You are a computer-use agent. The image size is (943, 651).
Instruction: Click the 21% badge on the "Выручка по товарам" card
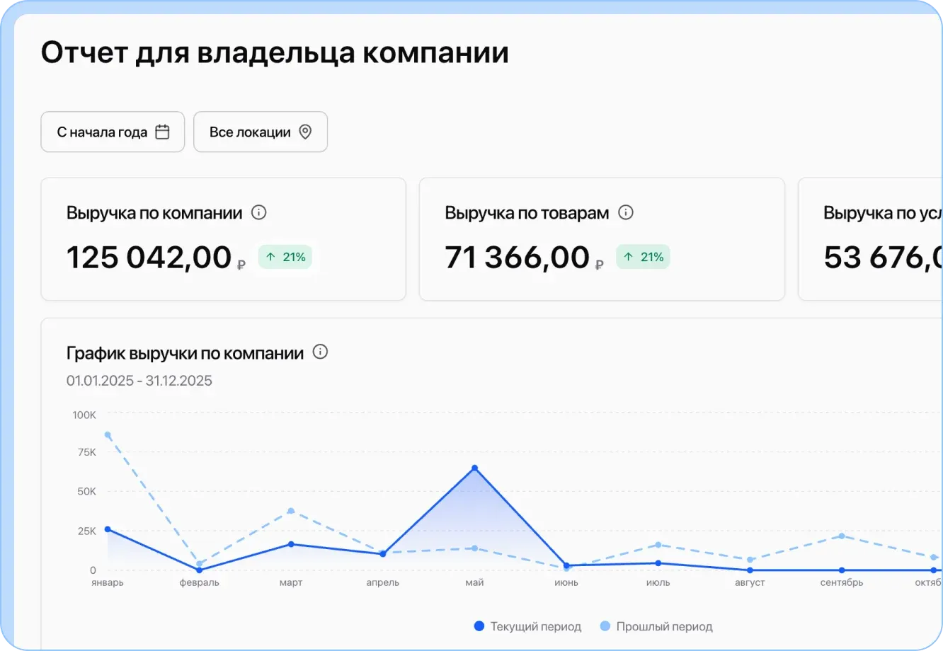coord(643,256)
